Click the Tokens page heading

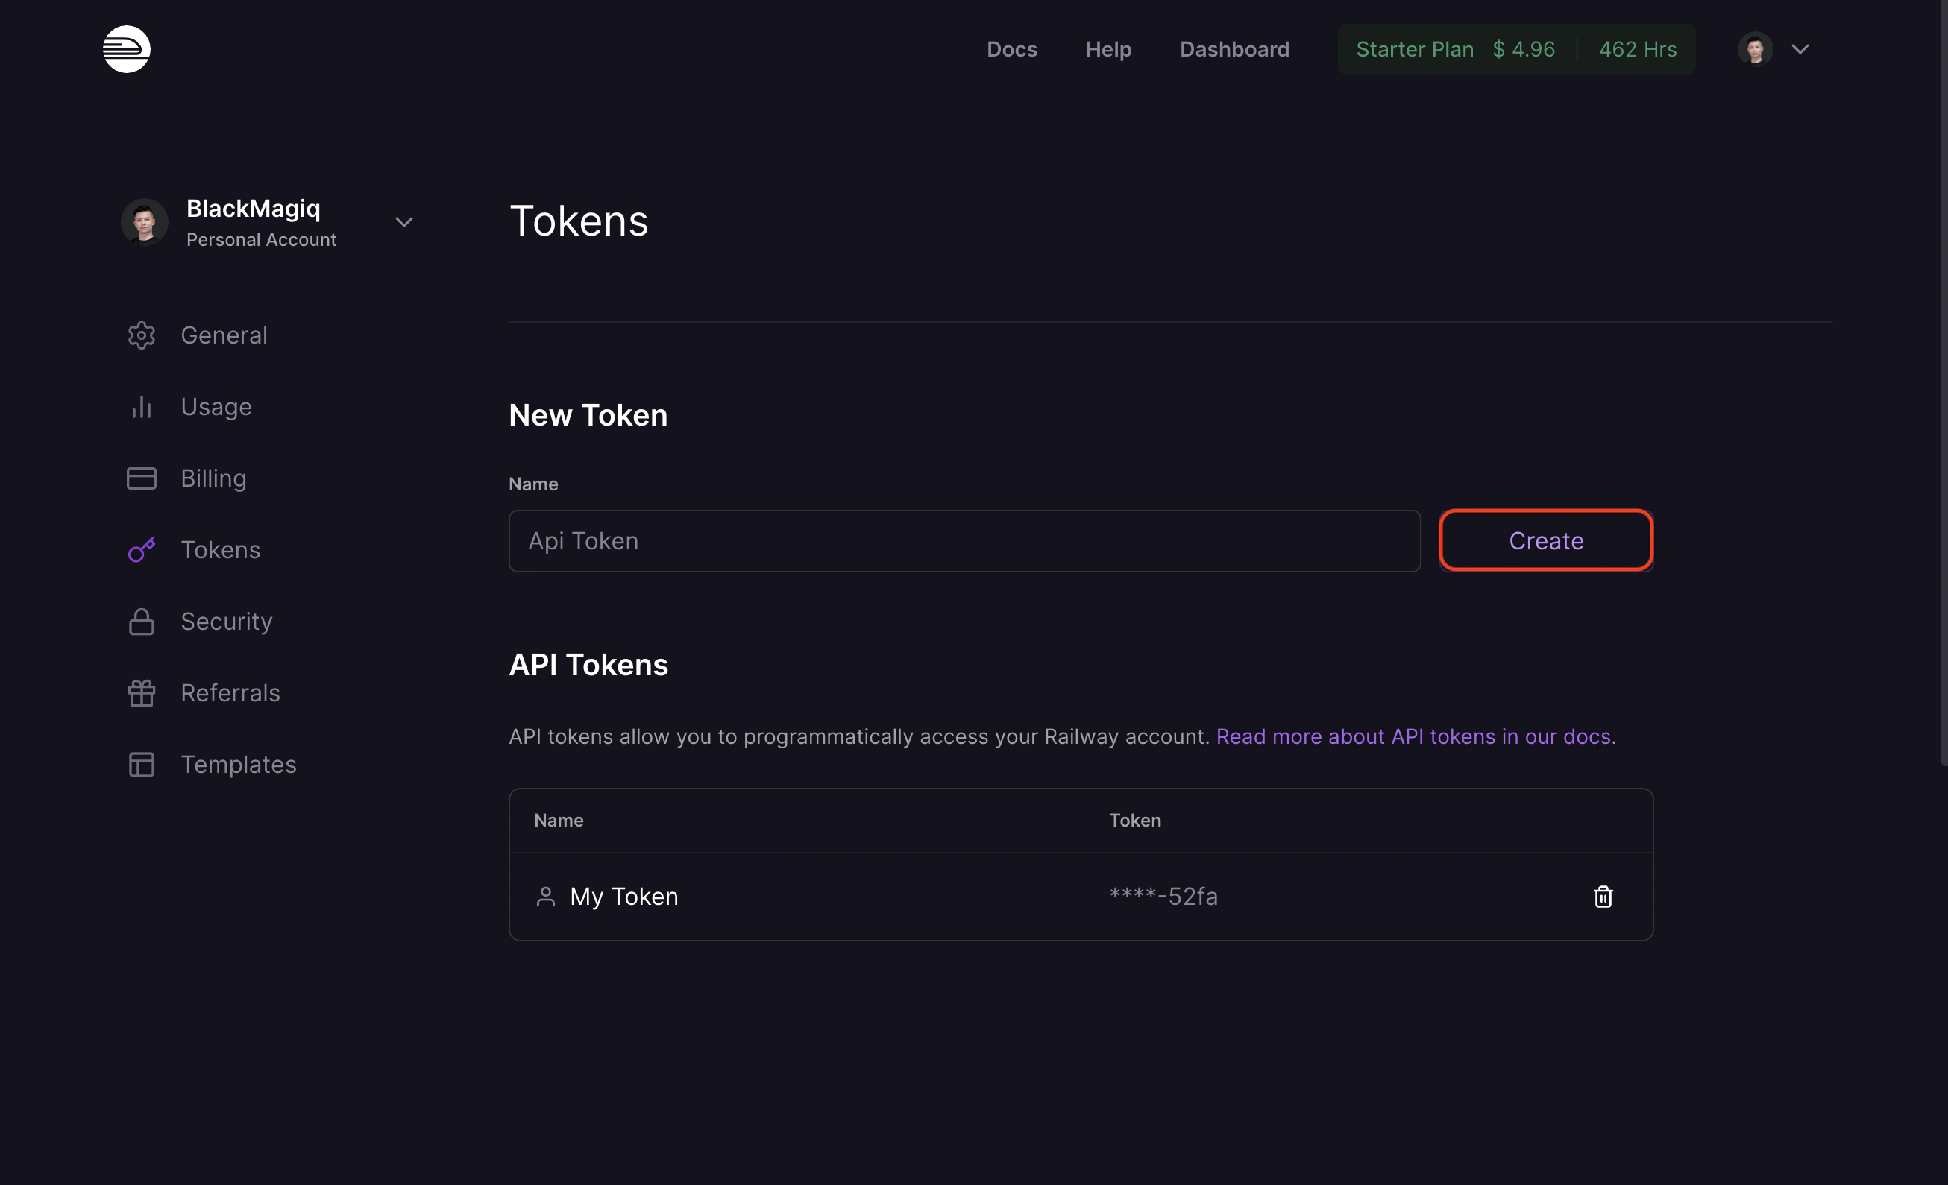579,221
